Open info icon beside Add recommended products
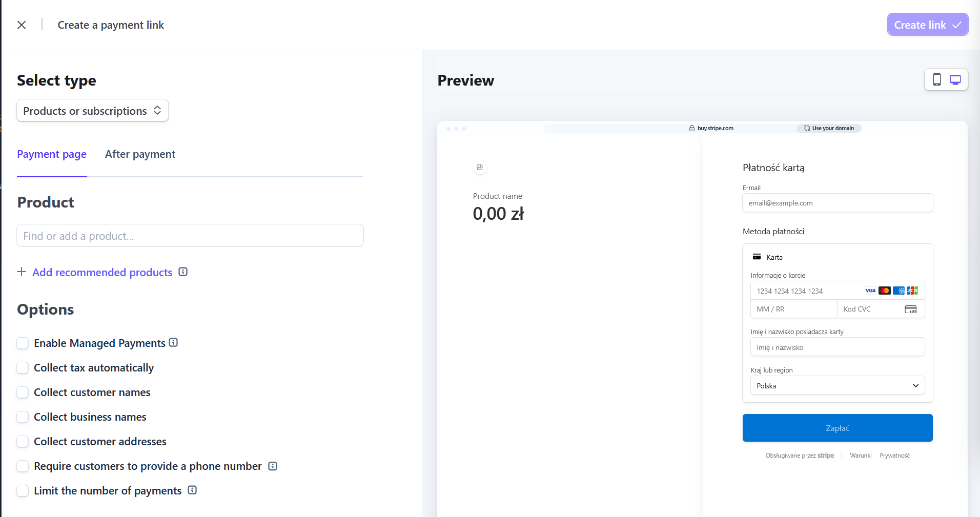Viewport: 980px width, 517px height. point(183,272)
